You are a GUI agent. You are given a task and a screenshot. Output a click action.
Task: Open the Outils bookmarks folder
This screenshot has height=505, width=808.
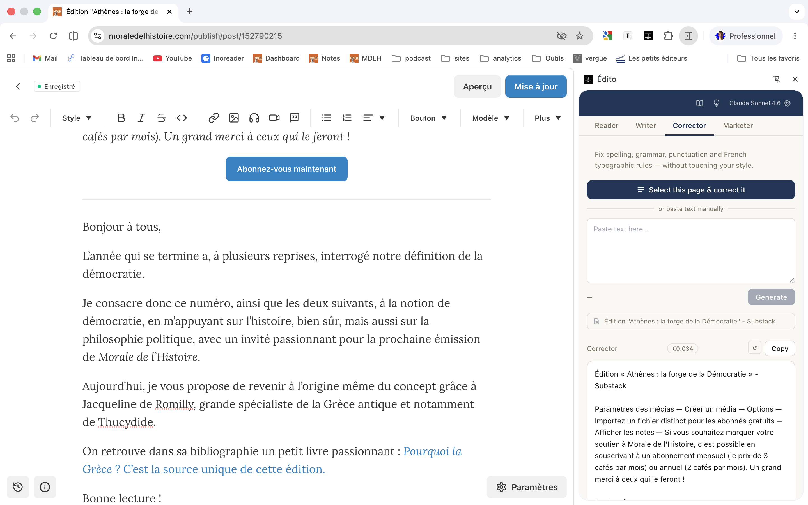548,58
